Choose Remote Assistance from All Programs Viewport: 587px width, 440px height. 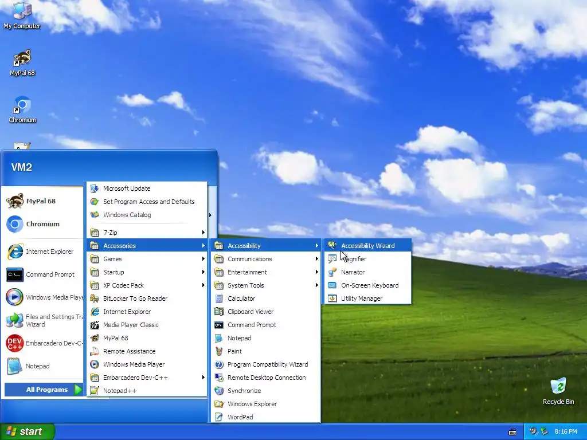coord(147,351)
